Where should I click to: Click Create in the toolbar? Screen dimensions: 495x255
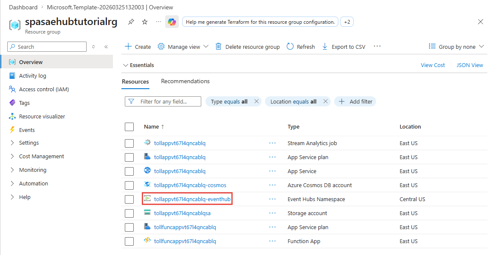(x=138, y=47)
